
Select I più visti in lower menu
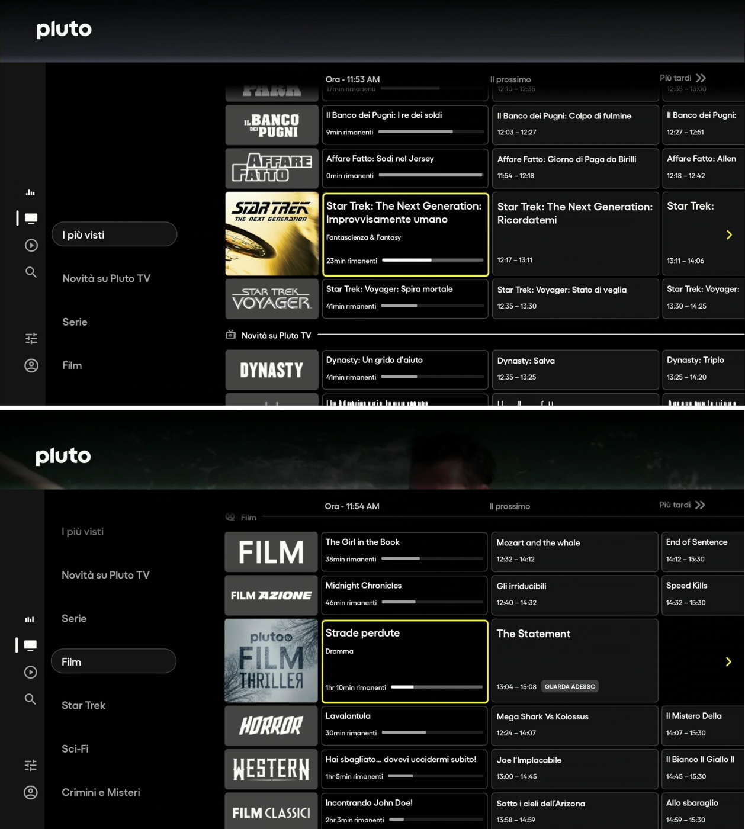(x=82, y=532)
